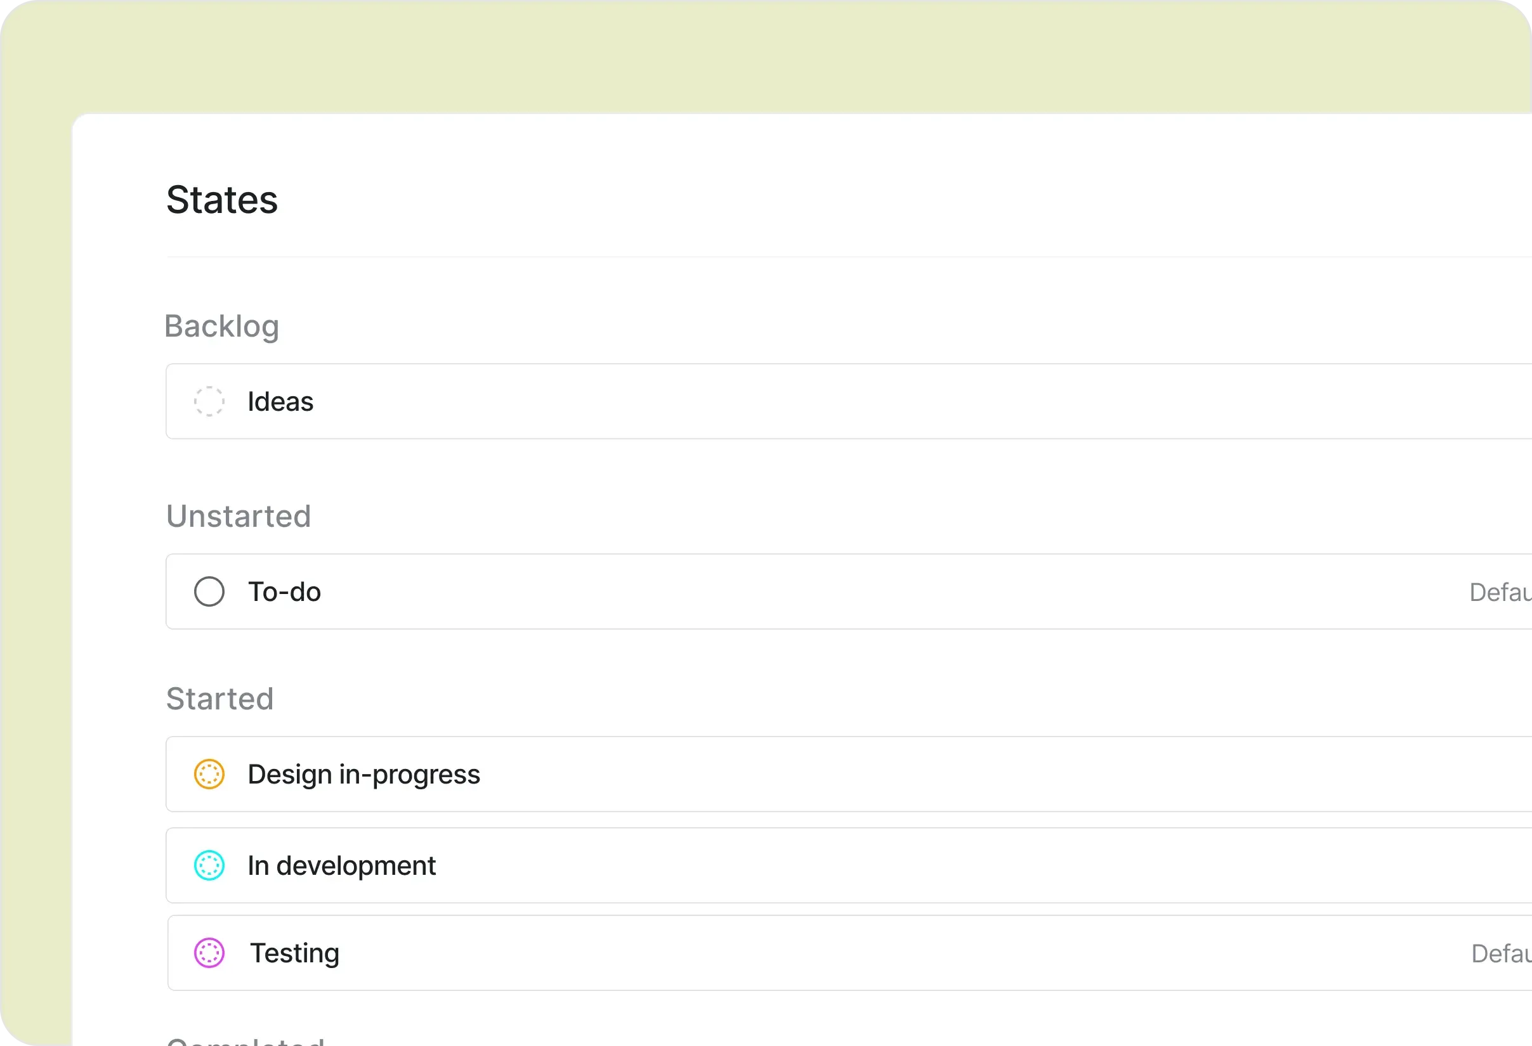The width and height of the screenshot is (1532, 1046).
Task: Click the cyan In development state icon
Action: 209,865
